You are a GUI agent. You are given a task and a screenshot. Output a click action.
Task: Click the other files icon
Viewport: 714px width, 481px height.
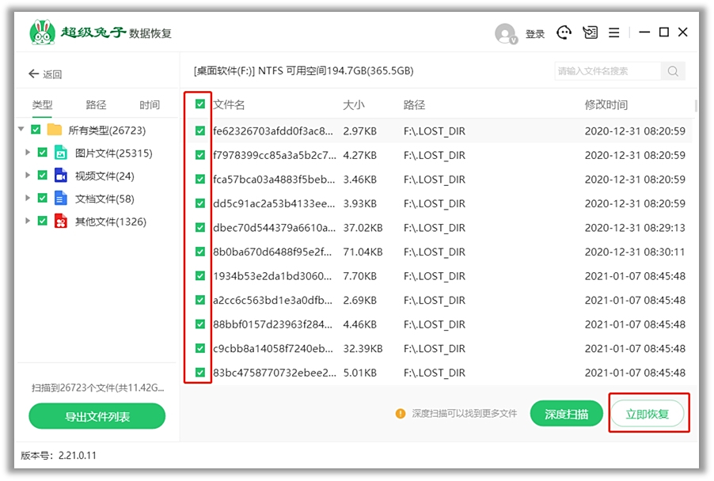(x=61, y=222)
